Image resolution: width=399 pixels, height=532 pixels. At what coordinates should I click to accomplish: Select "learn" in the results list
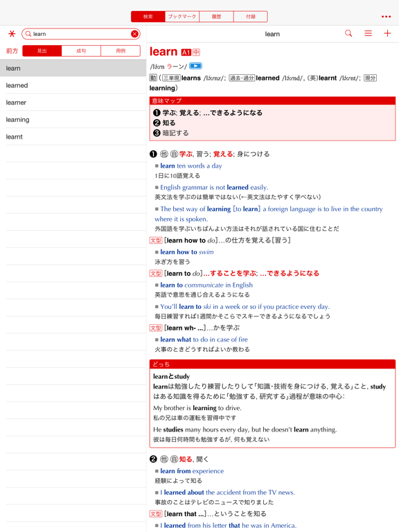[73, 68]
